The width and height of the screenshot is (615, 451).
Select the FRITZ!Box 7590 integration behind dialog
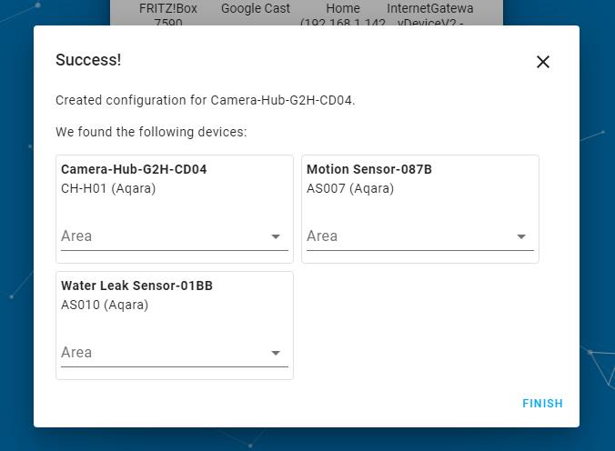pos(168,13)
